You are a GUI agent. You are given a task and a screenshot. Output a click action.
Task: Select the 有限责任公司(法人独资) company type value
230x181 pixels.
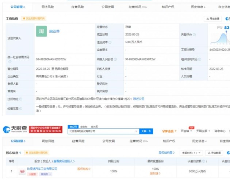pyautogui.click(x=52, y=76)
